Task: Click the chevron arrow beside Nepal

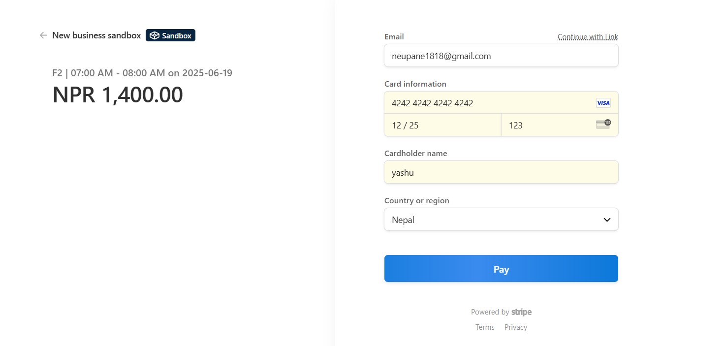Action: (x=607, y=220)
